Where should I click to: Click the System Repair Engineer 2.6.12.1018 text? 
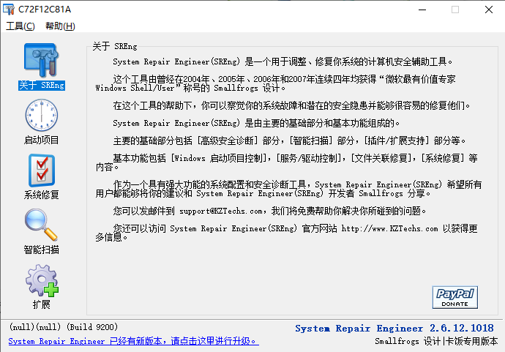(394, 328)
